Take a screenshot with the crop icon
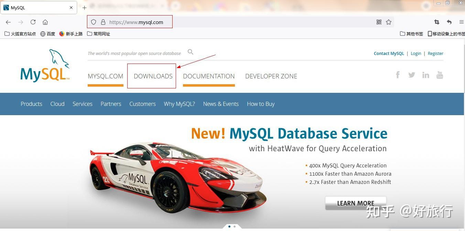The height and width of the screenshot is (231, 465). coord(436,22)
